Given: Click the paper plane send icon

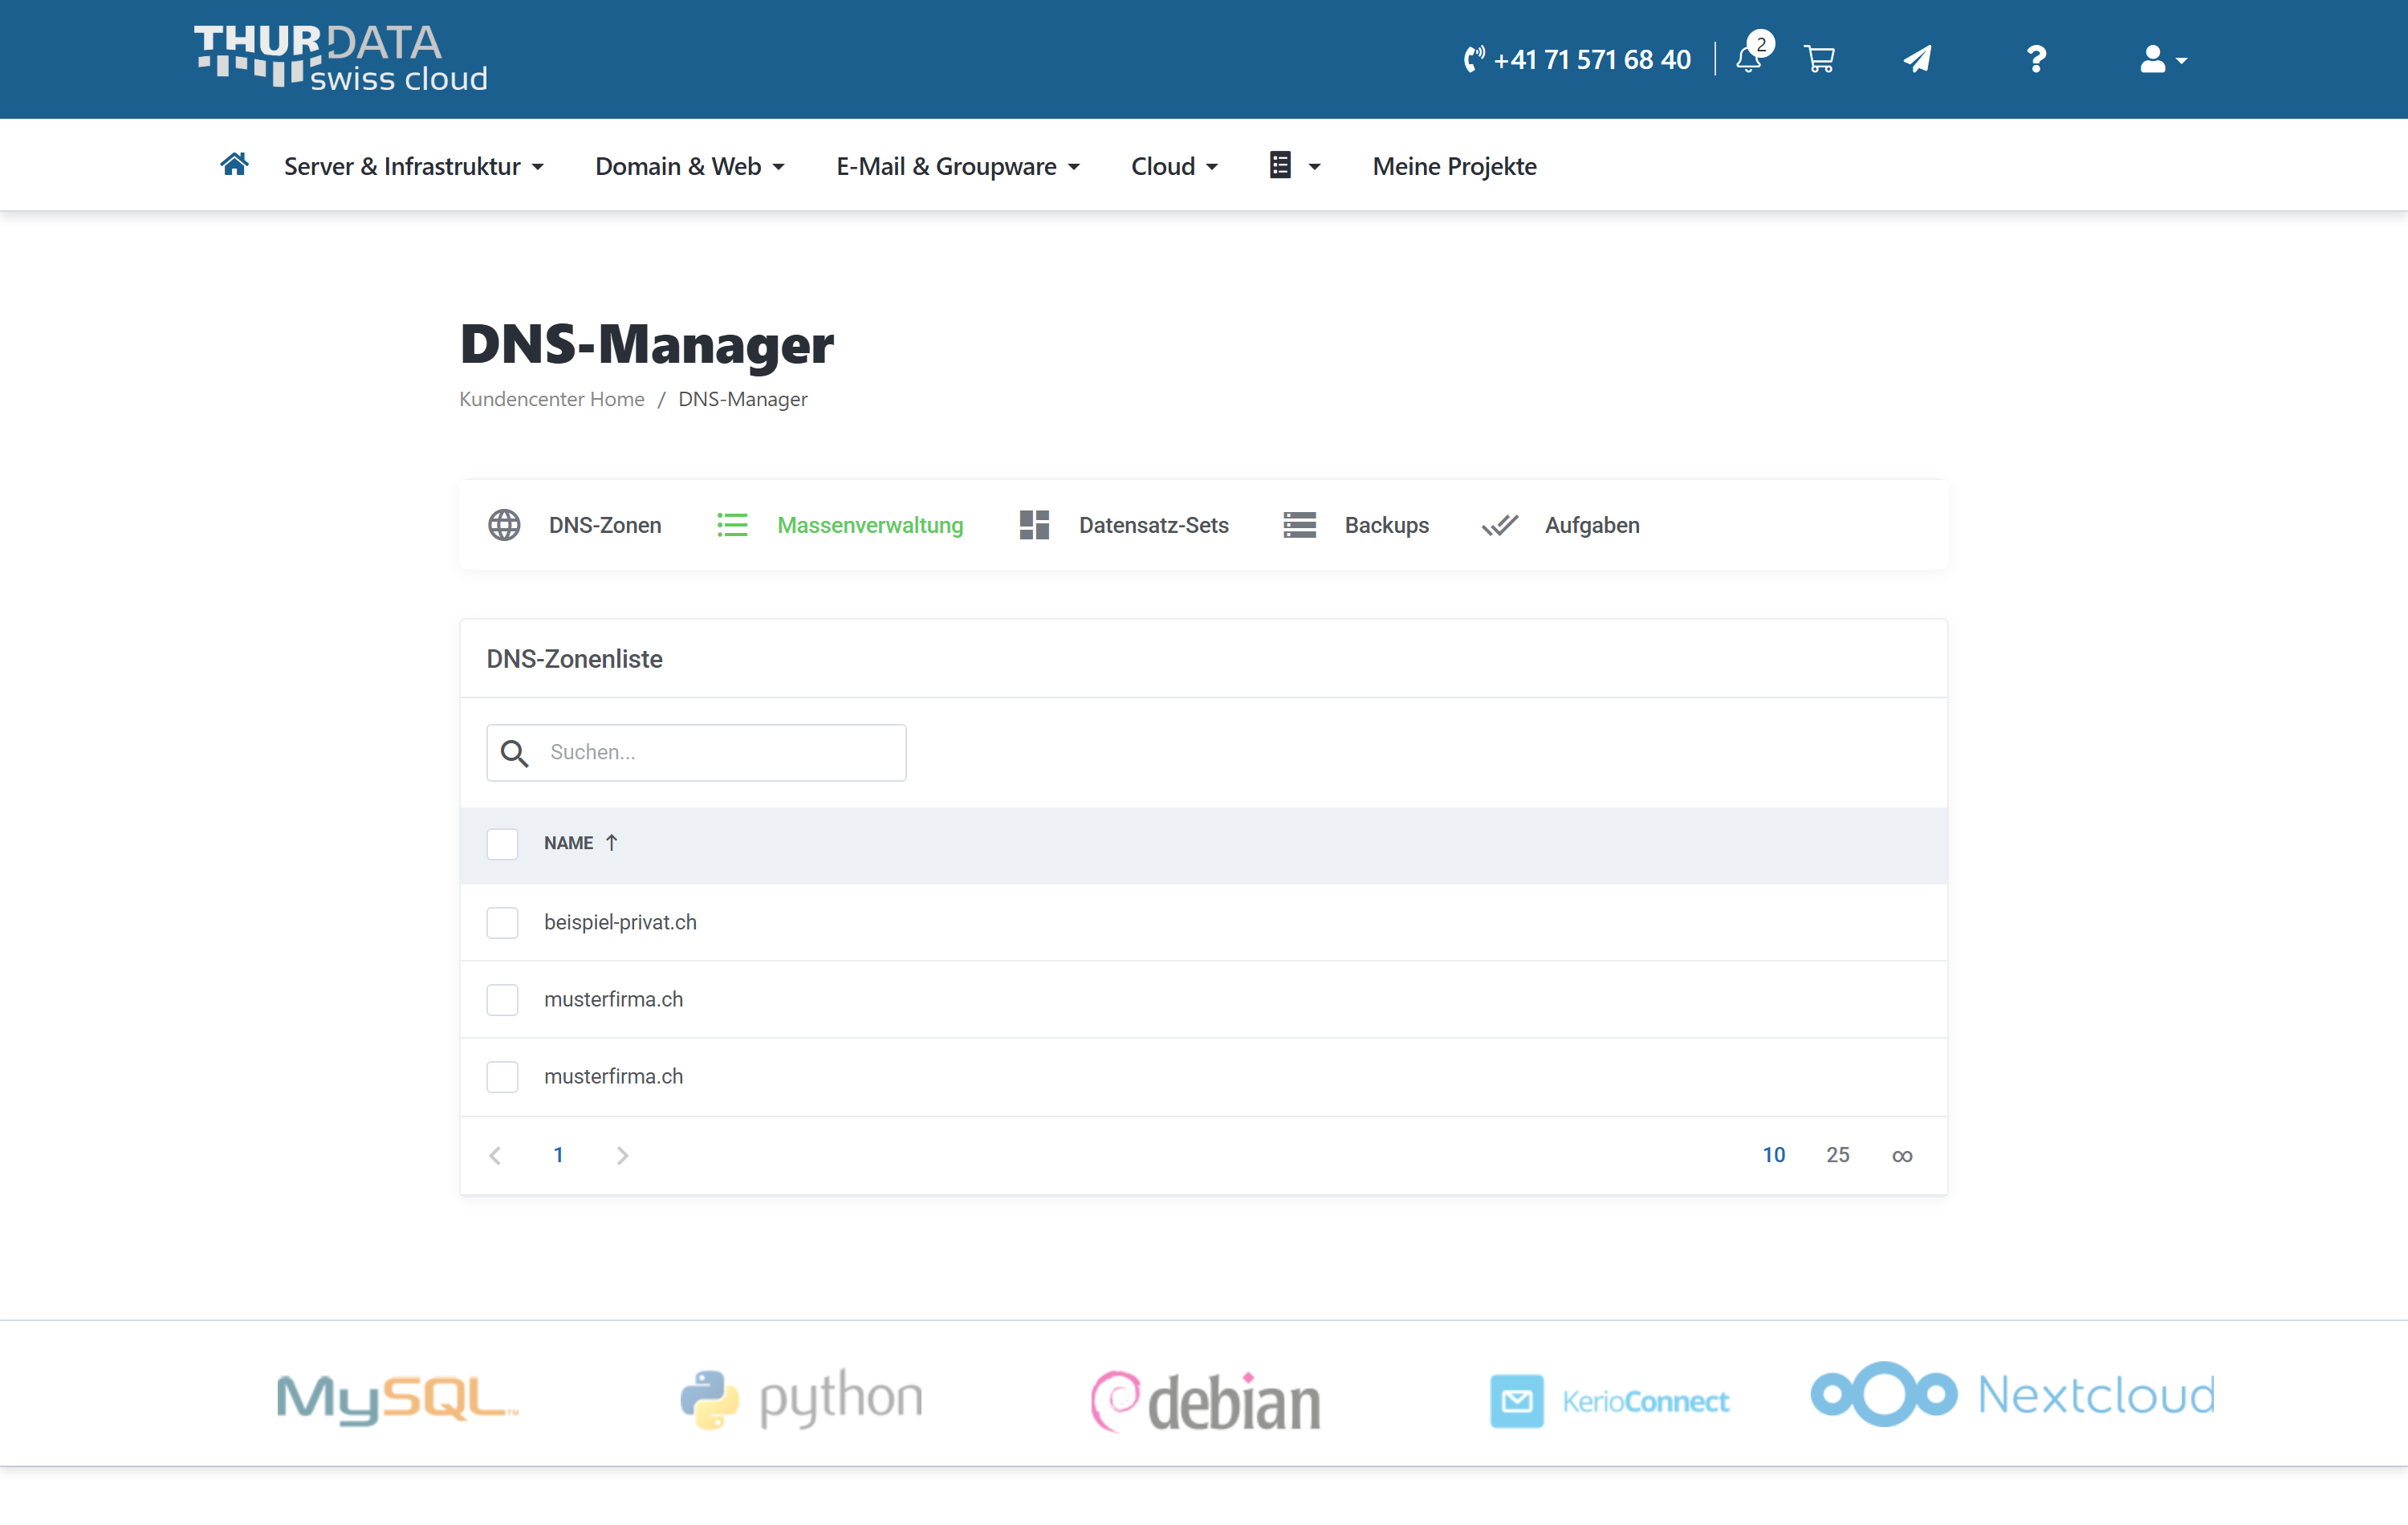Looking at the screenshot, I should click(x=1916, y=59).
